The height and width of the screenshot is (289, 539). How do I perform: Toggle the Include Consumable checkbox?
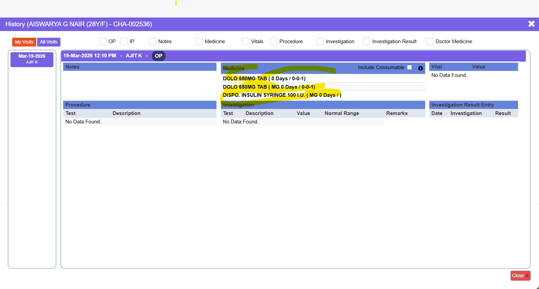[x=410, y=67]
